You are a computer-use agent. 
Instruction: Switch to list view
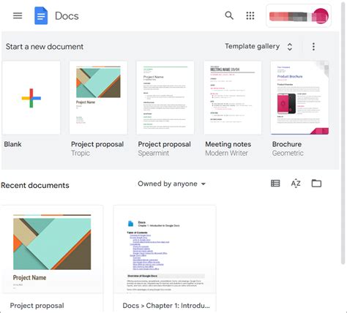point(275,184)
